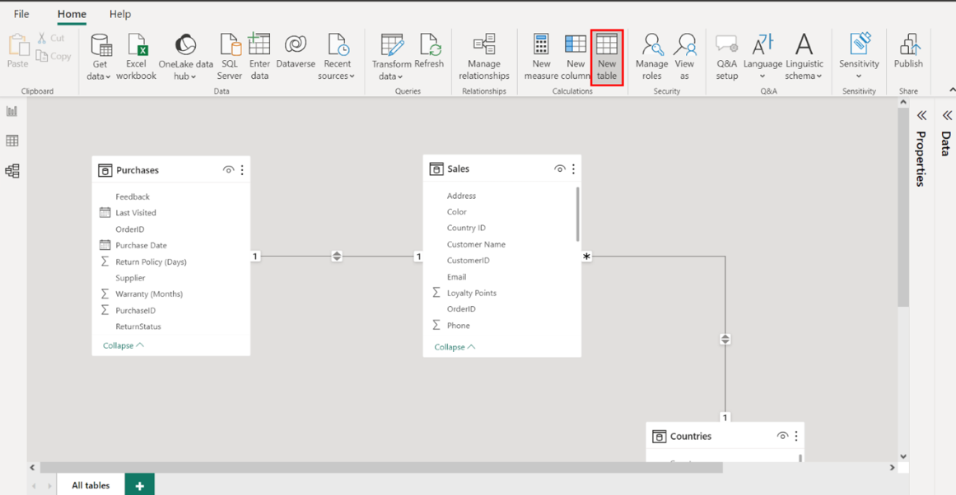Screen dimensions: 956x495
Task: Expand the Properties pane chevron
Action: [921, 116]
